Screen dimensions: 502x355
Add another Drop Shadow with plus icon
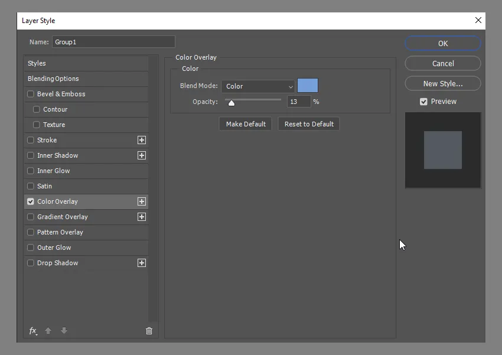142,263
